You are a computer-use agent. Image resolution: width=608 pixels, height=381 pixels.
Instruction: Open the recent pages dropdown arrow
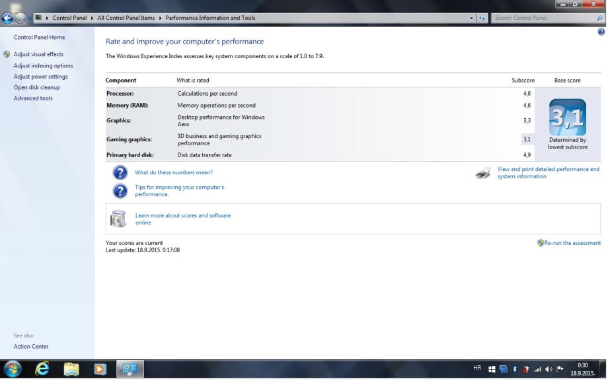click(x=30, y=18)
